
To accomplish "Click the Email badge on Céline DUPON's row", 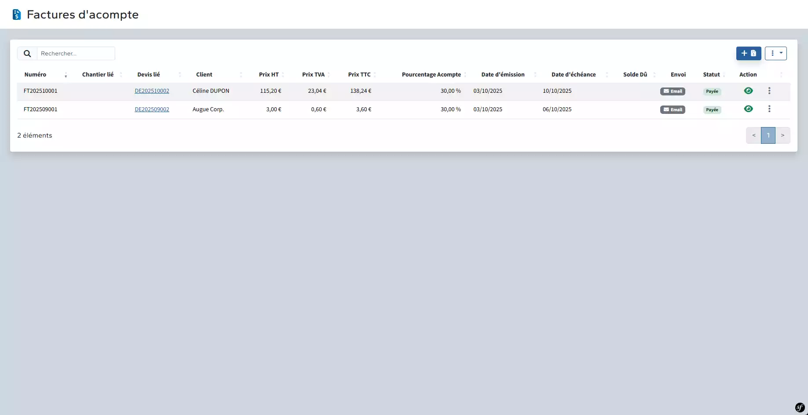I will coord(673,91).
